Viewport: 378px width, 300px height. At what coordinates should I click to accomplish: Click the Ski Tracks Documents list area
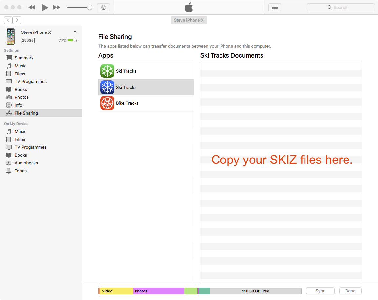pyautogui.click(x=281, y=172)
